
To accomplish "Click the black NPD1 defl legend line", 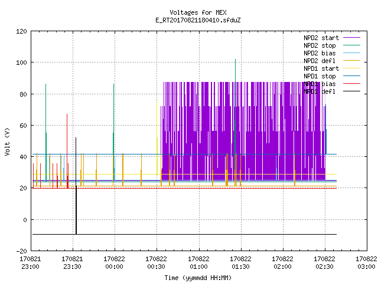I will (351, 91).
